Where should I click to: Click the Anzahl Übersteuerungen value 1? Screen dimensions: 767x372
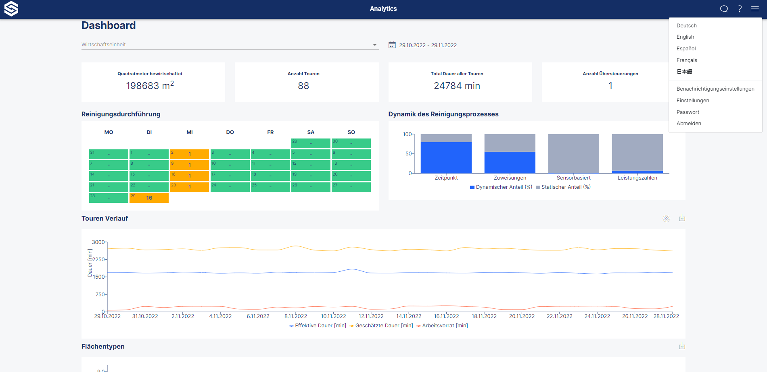pyautogui.click(x=610, y=86)
